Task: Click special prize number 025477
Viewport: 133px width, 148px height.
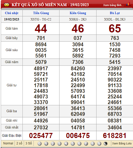Action: (x=41, y=136)
